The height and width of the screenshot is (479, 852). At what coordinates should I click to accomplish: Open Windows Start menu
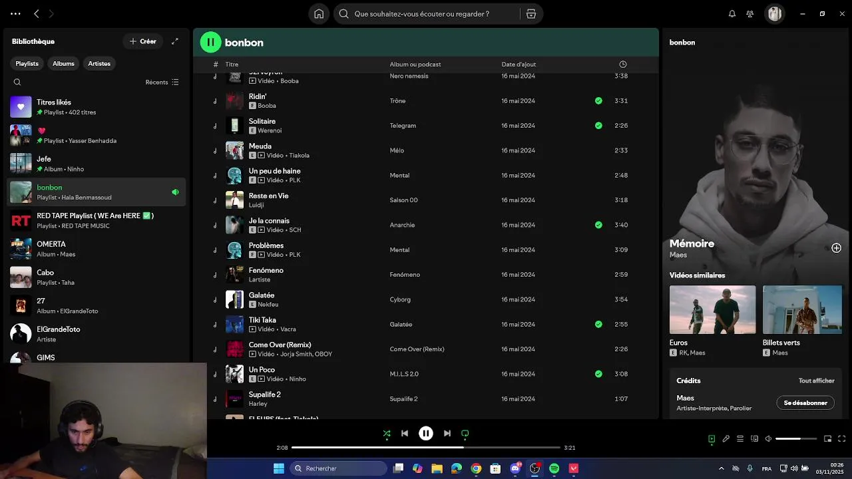pos(279,468)
